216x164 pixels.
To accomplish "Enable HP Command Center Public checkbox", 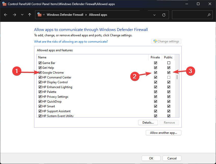I will [169, 77].
